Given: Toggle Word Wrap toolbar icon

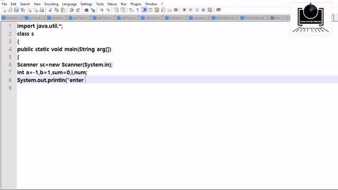Looking at the screenshot, I should [131, 10].
